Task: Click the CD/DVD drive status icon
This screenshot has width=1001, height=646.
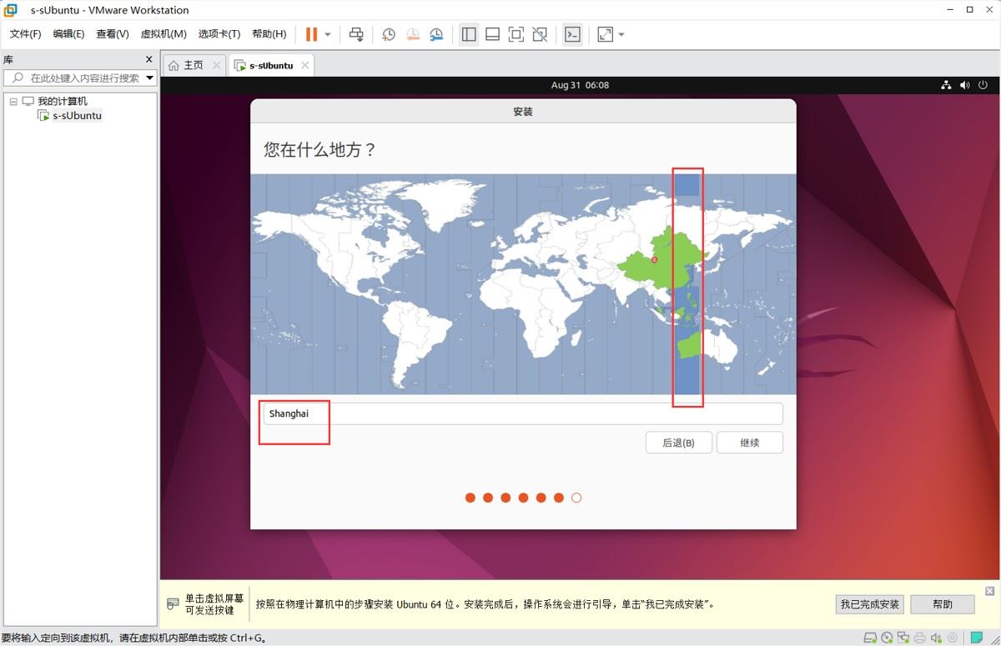Action: (887, 638)
